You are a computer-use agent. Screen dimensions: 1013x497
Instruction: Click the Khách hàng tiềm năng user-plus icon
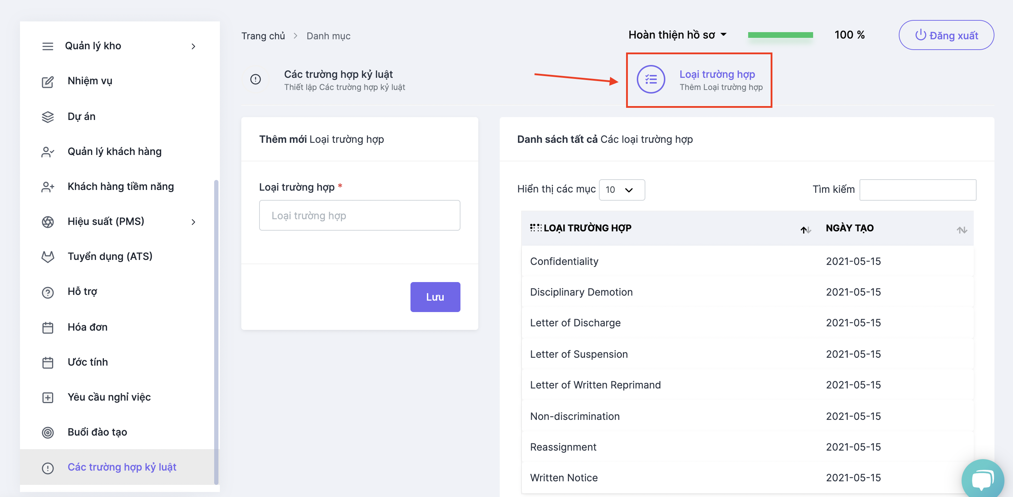pyautogui.click(x=47, y=187)
